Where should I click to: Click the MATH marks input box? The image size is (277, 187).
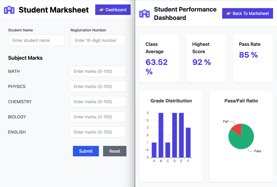tap(98, 71)
